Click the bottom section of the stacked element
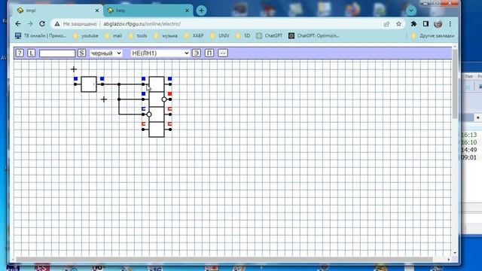Image resolution: width=482 pixels, height=271 pixels. pyautogui.click(x=157, y=129)
